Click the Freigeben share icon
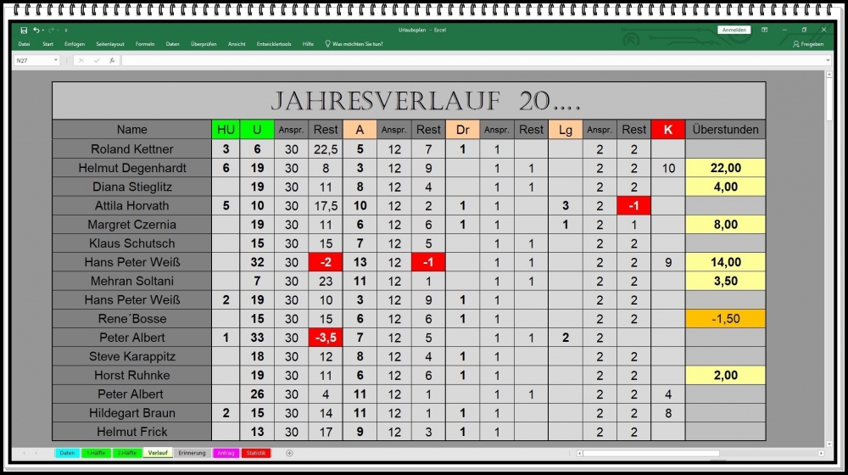848x475 pixels. pyautogui.click(x=807, y=44)
